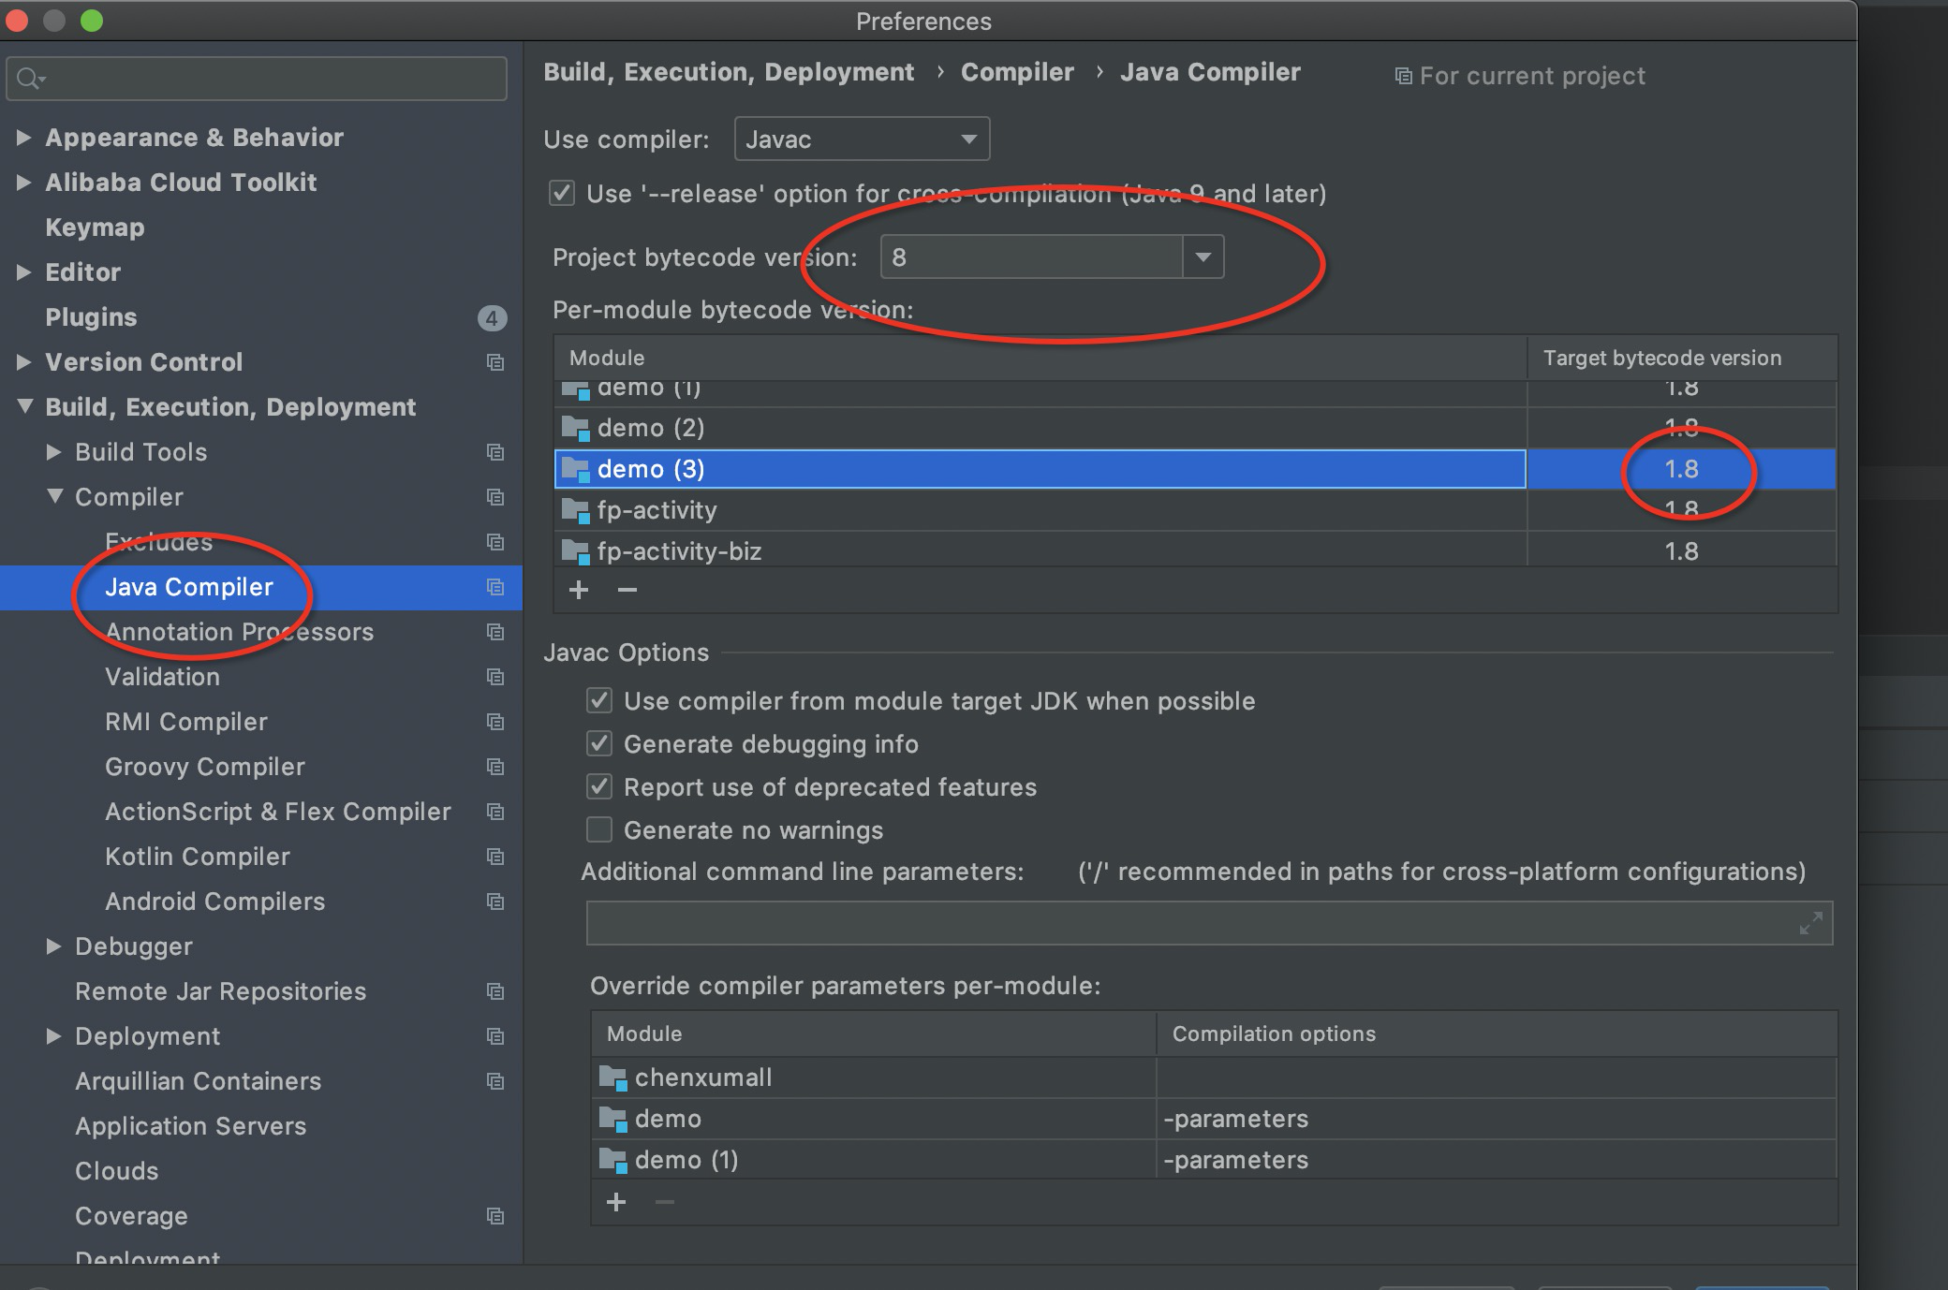Screen dimensions: 1948x1290
Task: Click project-level copy icon next to Version Control
Action: coord(495,362)
